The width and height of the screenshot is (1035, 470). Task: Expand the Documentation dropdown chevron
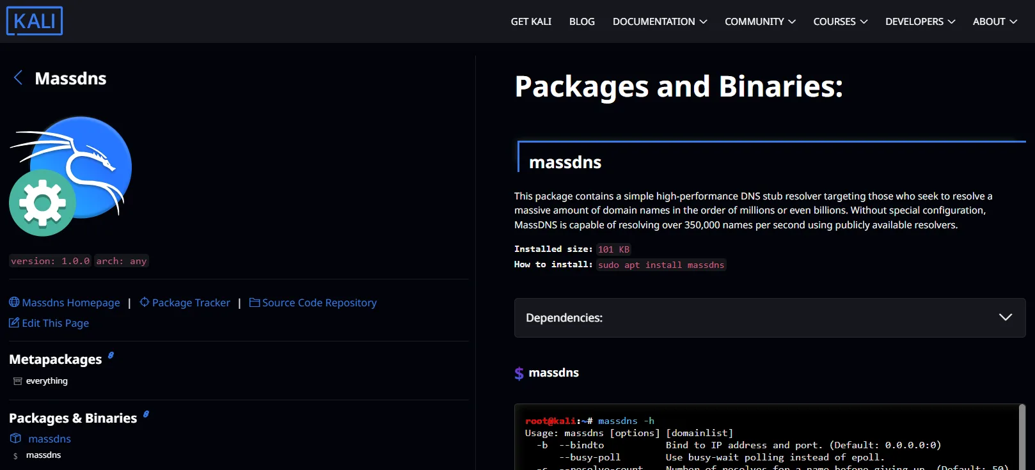pos(703,22)
